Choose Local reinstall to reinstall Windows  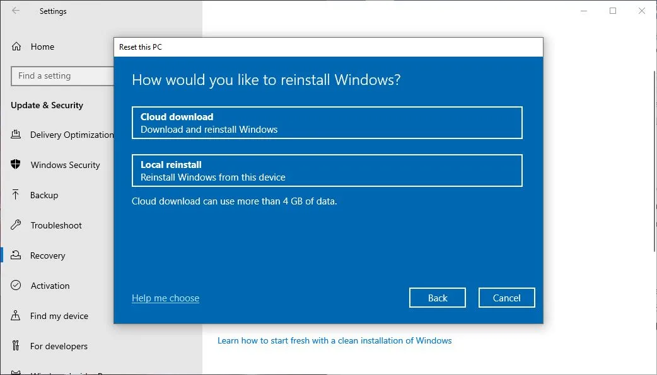tap(327, 170)
